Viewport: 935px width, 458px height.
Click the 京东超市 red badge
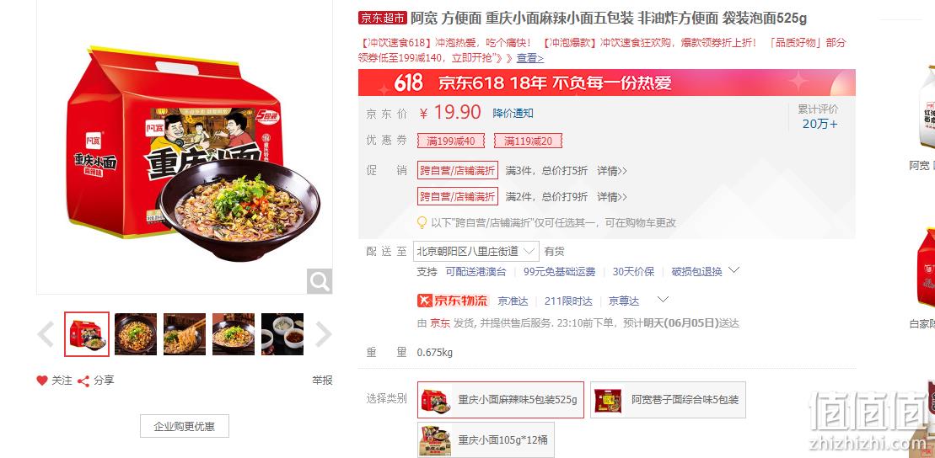pos(382,18)
